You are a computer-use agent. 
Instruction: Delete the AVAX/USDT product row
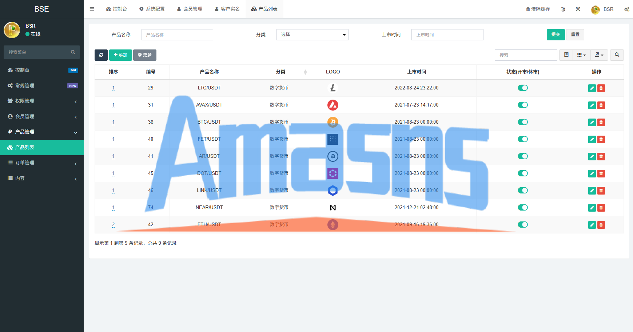(x=601, y=105)
